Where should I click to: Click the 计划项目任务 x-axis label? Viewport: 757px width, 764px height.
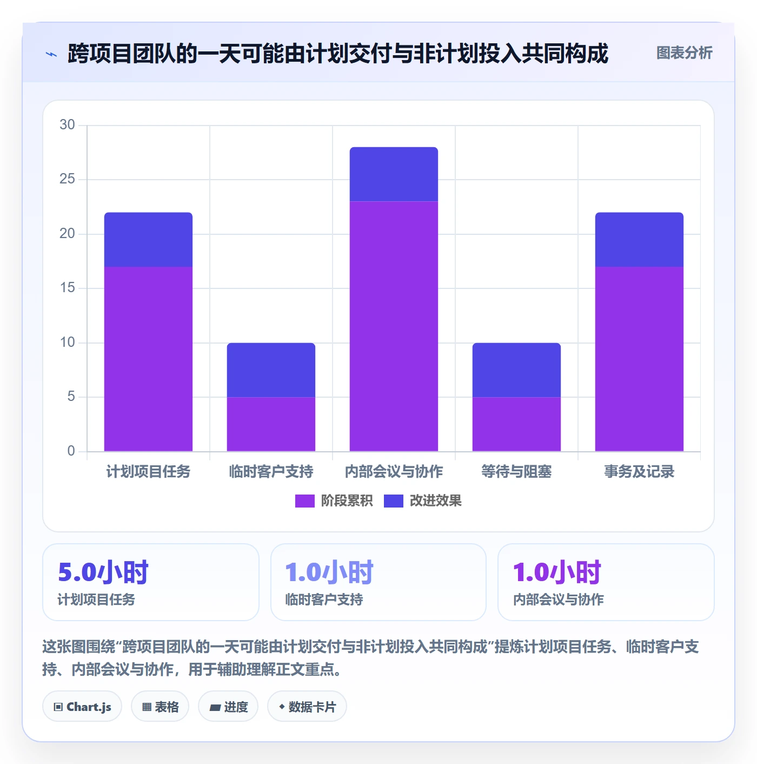[x=148, y=472]
